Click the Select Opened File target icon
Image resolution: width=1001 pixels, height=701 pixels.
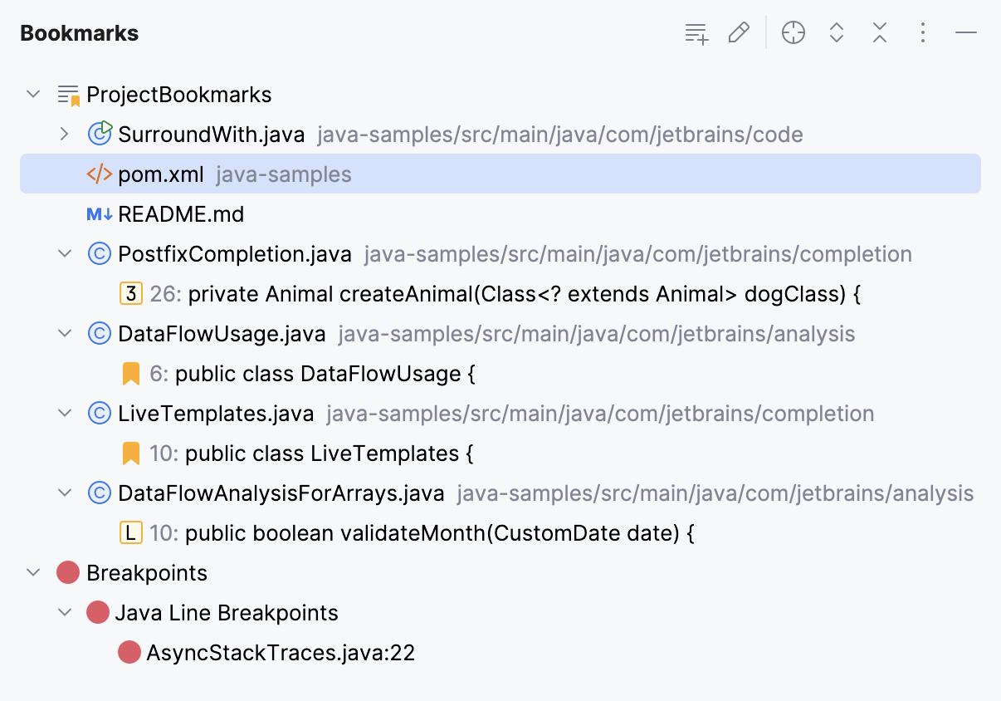click(793, 32)
